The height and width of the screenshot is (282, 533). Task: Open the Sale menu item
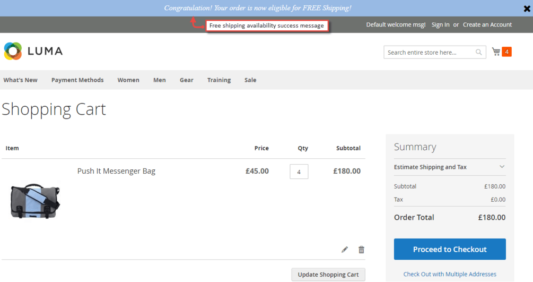(x=250, y=80)
